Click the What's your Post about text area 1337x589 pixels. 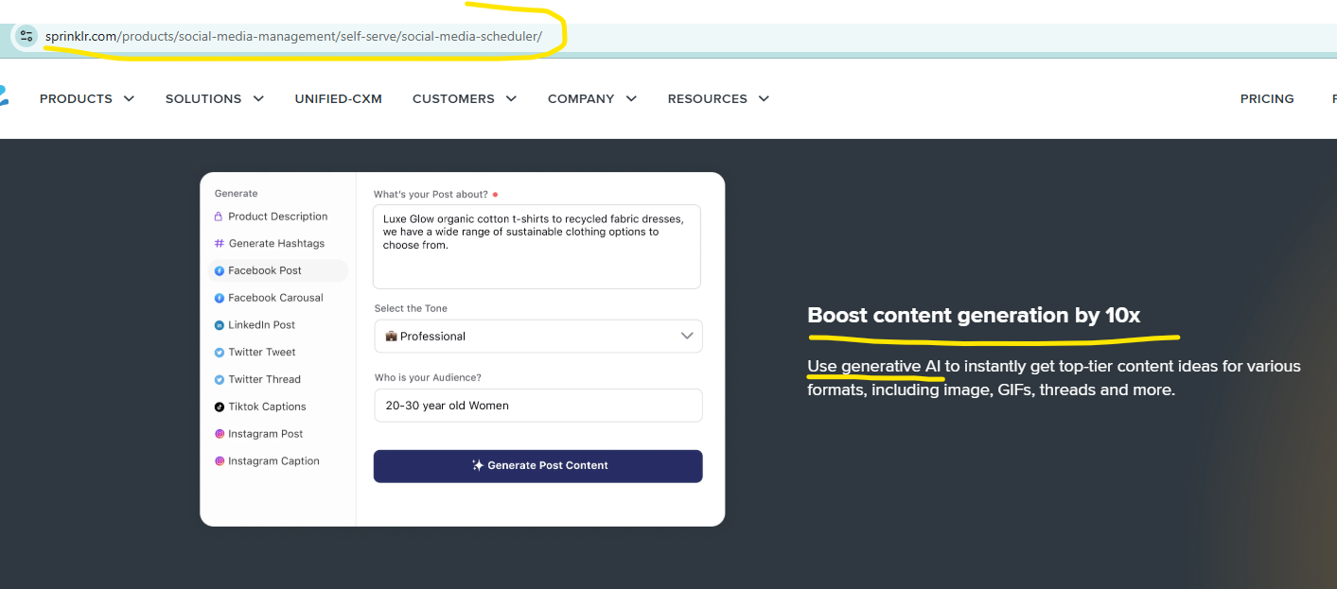click(x=537, y=247)
